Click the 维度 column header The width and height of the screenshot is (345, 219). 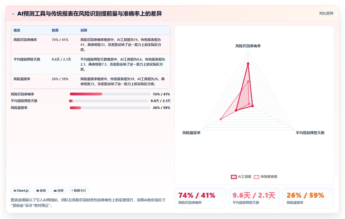(17, 30)
